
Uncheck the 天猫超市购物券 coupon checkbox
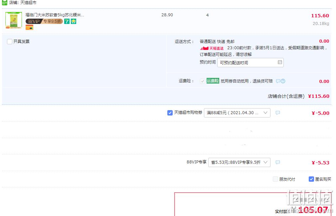pyautogui.click(x=170, y=113)
